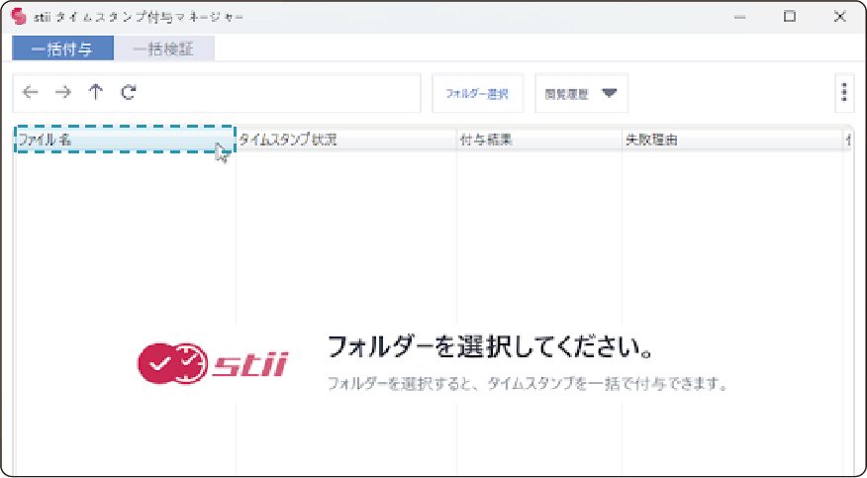Open the three-dot more options menu

tap(843, 92)
